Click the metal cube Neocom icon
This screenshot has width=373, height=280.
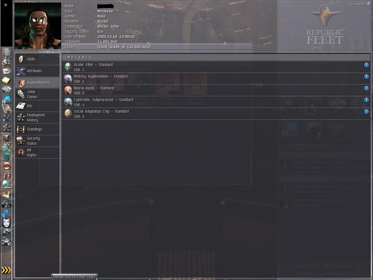coord(7,137)
